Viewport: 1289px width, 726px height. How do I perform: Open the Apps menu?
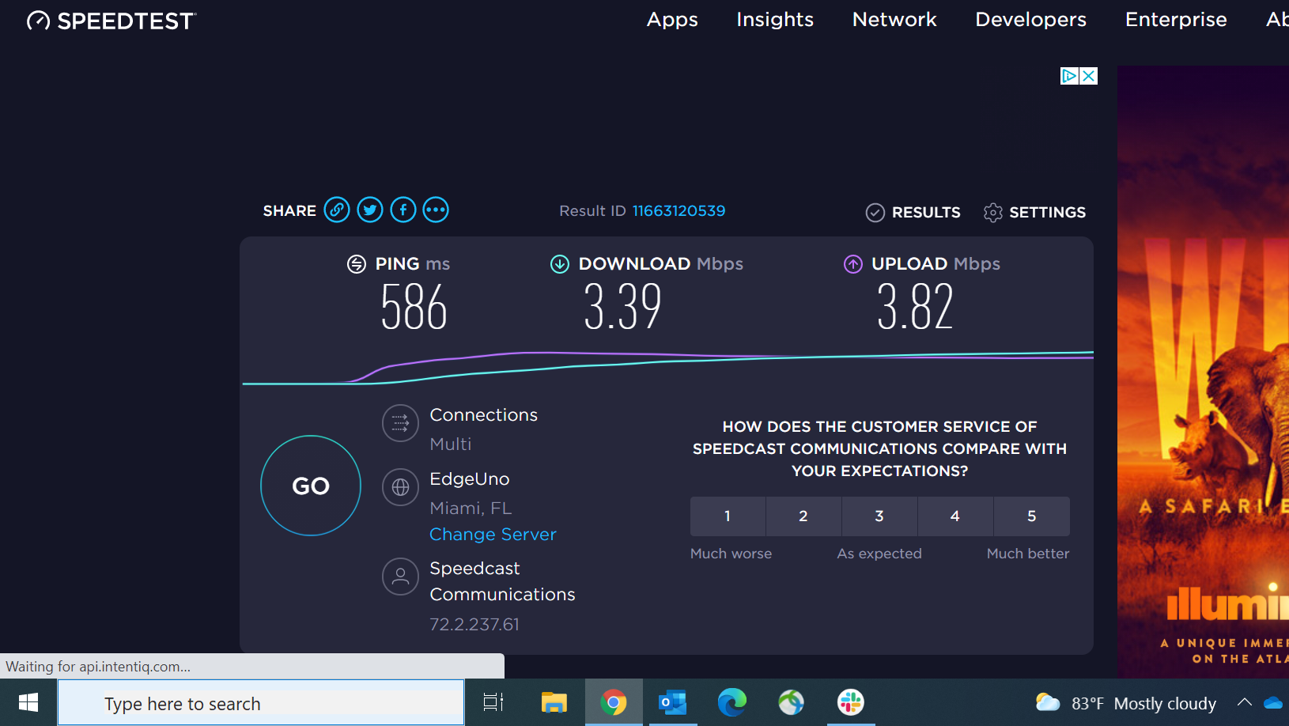pyautogui.click(x=672, y=20)
